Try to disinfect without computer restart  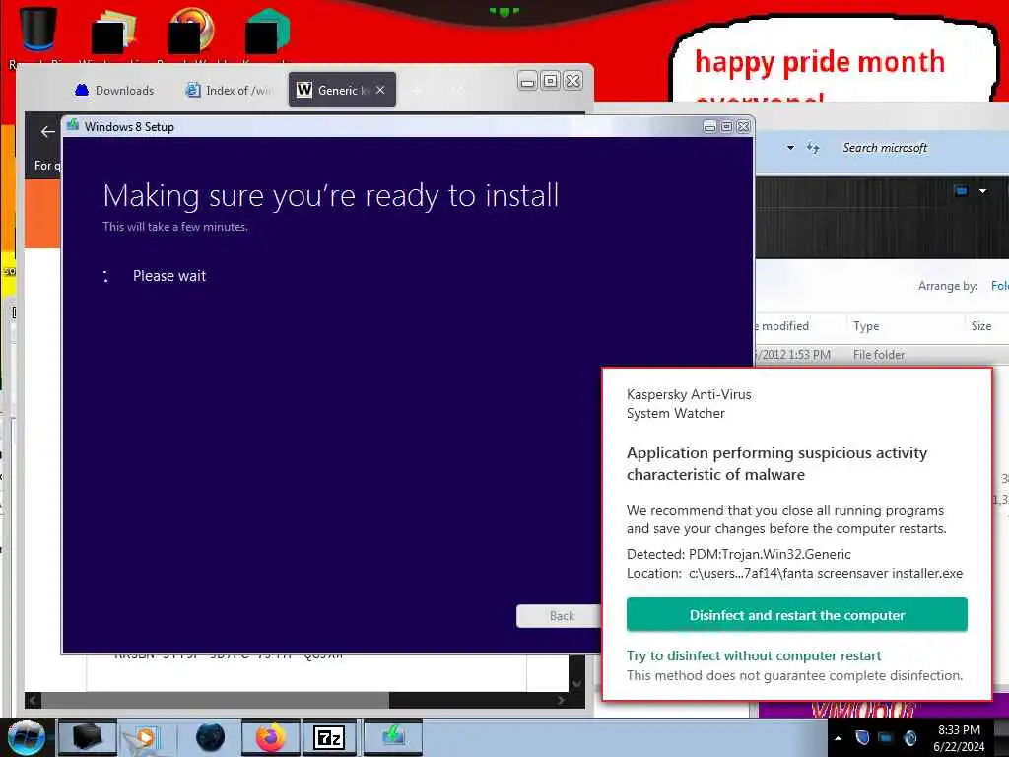click(x=754, y=655)
